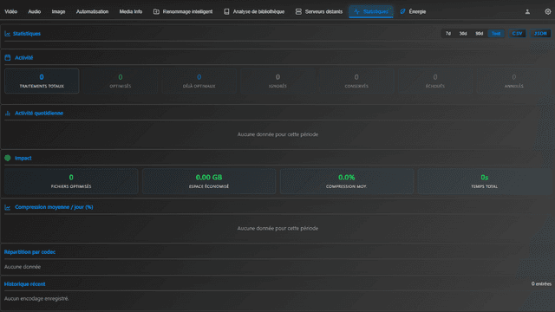Select the Statistiques tab

(371, 11)
